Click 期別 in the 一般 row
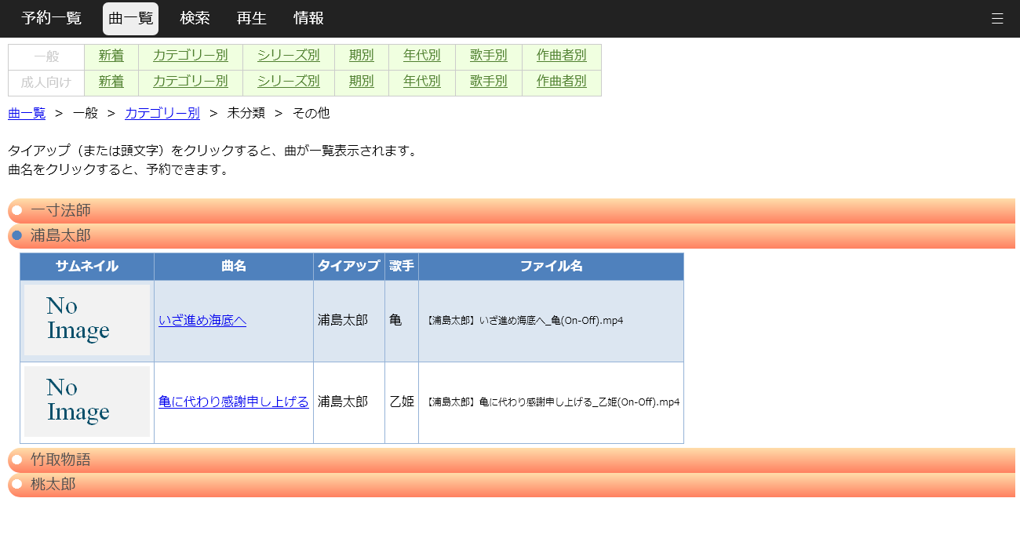 pyautogui.click(x=362, y=56)
